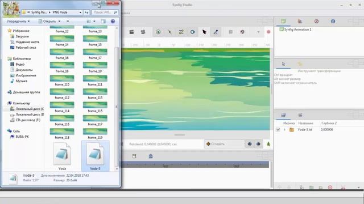Expand the arrow beside the Открыть button

59,22
